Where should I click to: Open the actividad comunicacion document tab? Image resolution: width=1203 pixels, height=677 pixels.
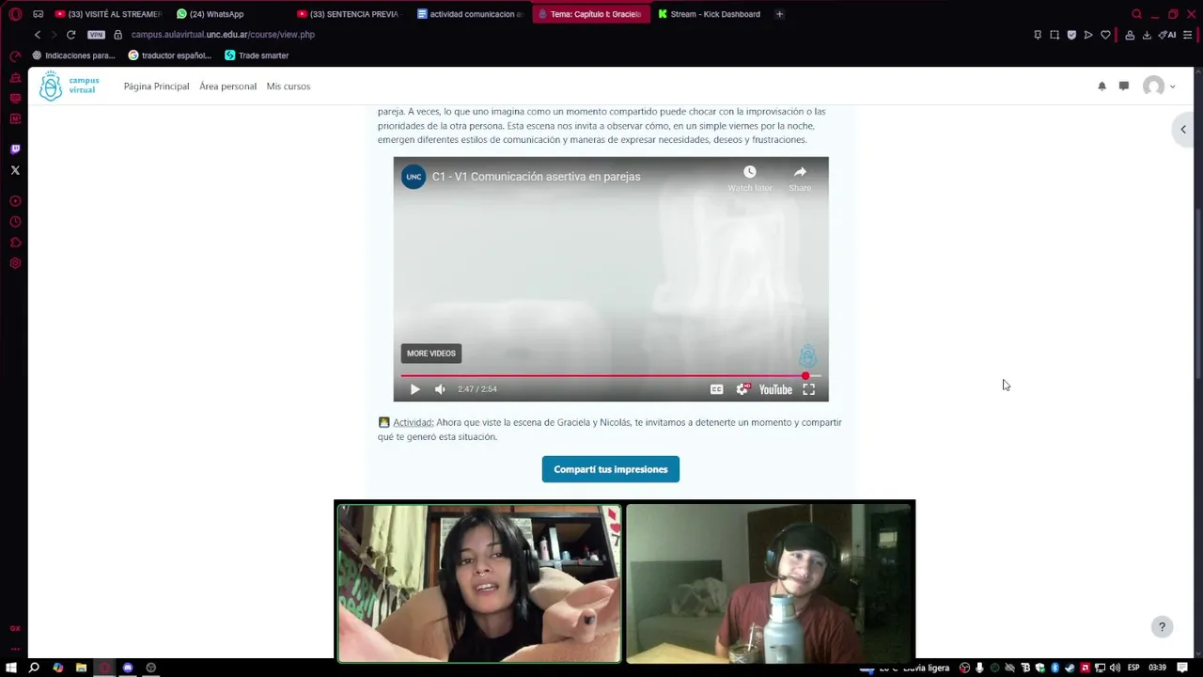(470, 14)
